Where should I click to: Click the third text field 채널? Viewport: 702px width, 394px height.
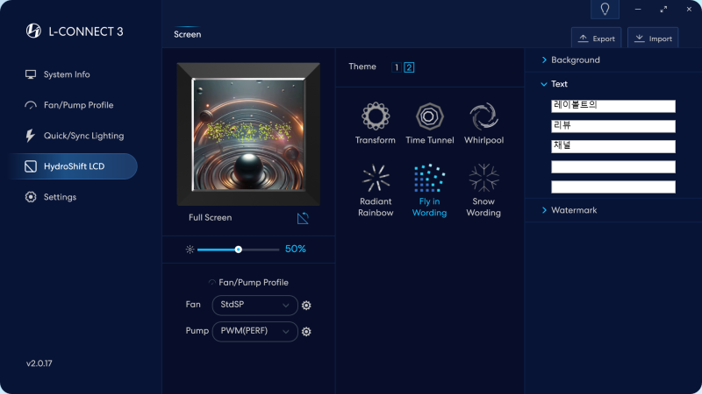(612, 146)
